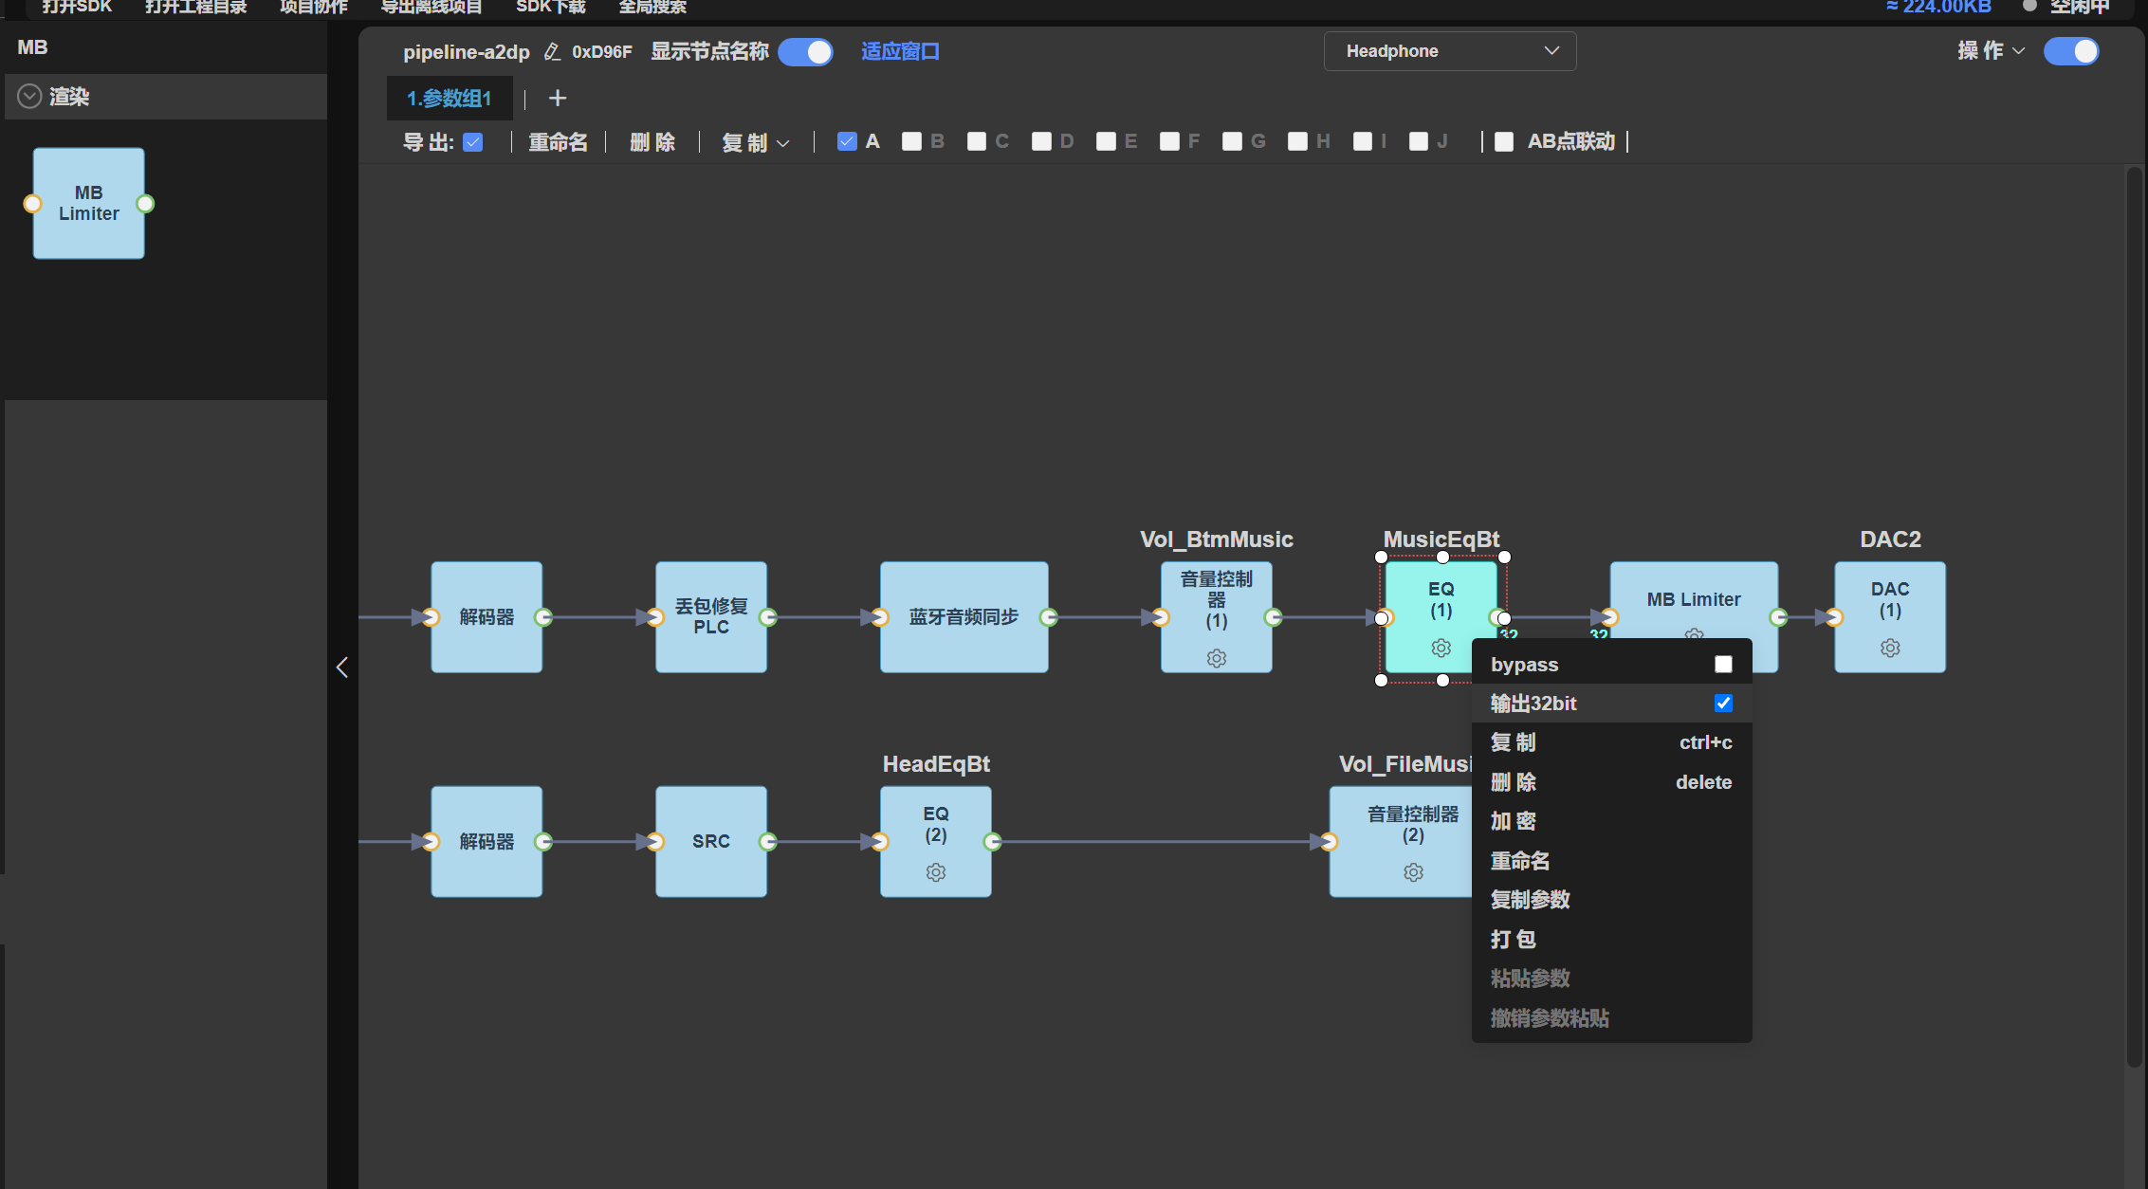Screen dimensions: 2148x1189
Task: Open settings gear on EQ (2) node
Action: [936, 872]
